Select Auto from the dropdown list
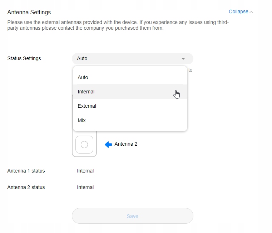This screenshot has width=272, height=233. (x=83, y=77)
